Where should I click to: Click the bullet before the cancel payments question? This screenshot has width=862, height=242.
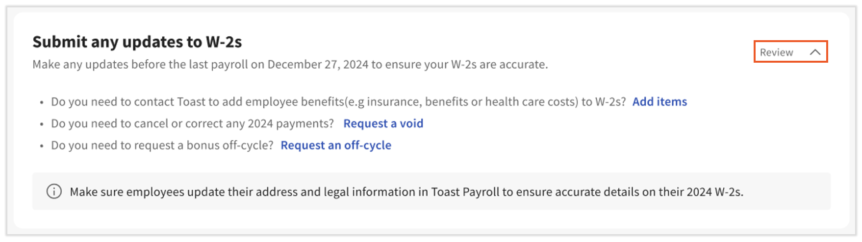pyautogui.click(x=42, y=124)
